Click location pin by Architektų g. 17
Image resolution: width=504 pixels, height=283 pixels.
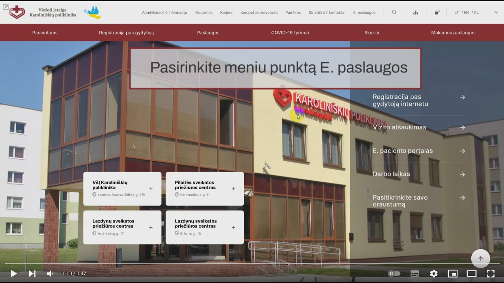pos(94,233)
